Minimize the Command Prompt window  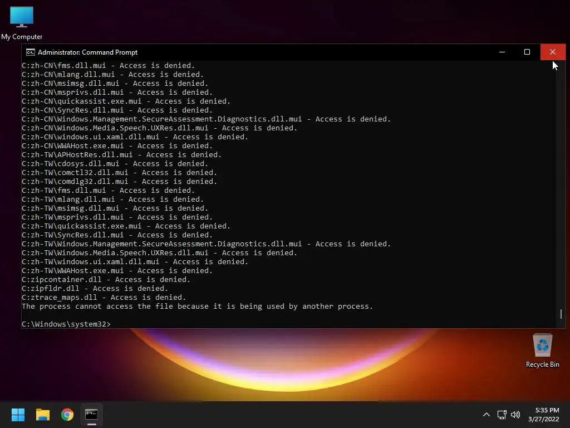[x=502, y=52]
